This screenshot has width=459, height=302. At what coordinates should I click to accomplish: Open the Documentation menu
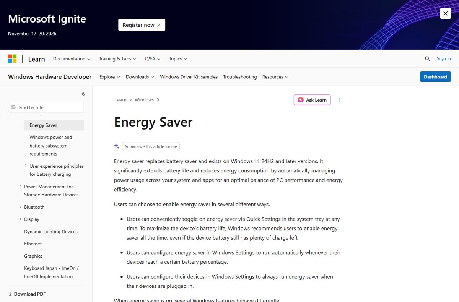[72, 59]
